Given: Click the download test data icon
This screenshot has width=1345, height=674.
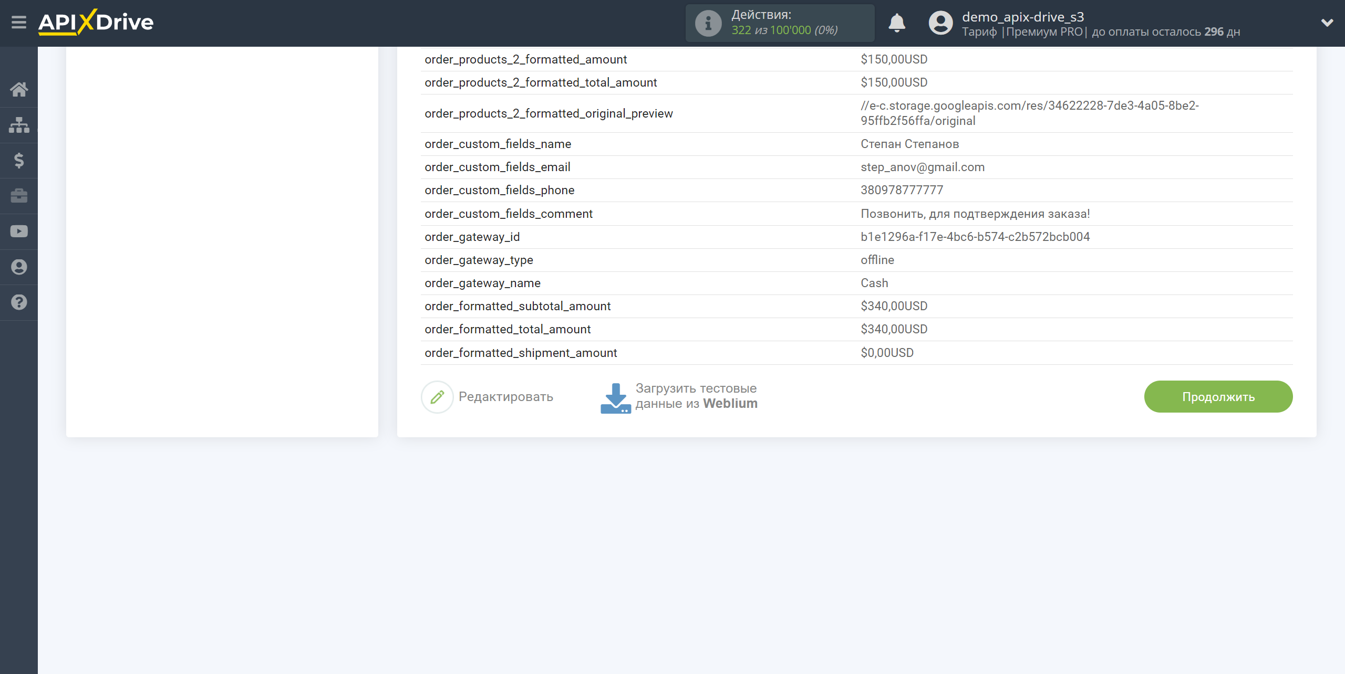Looking at the screenshot, I should tap(615, 398).
